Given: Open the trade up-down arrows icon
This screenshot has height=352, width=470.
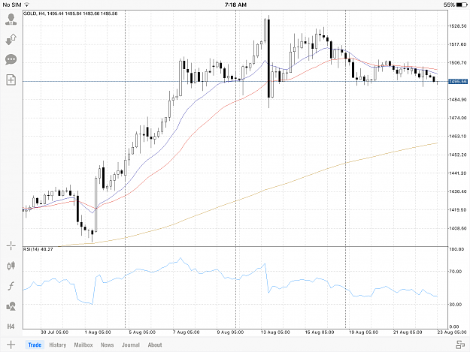Looking at the screenshot, I should 11,40.
